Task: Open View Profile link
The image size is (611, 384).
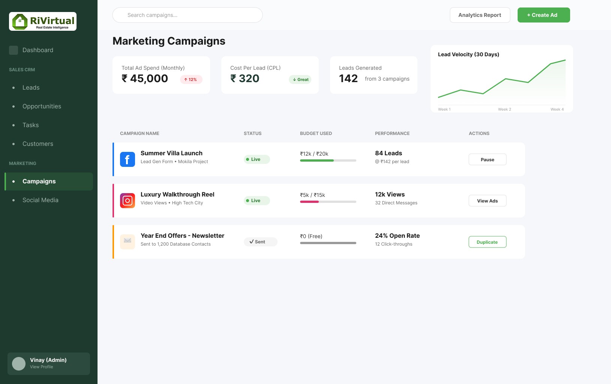Action: tap(42, 367)
